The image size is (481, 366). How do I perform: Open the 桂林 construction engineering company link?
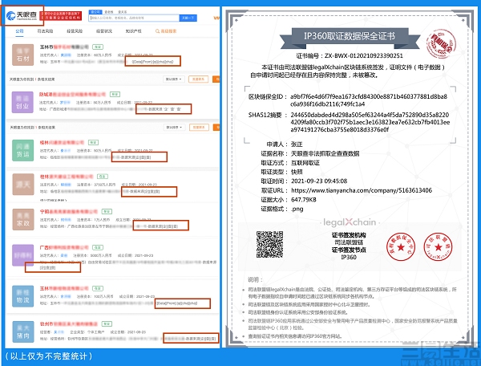(67, 177)
